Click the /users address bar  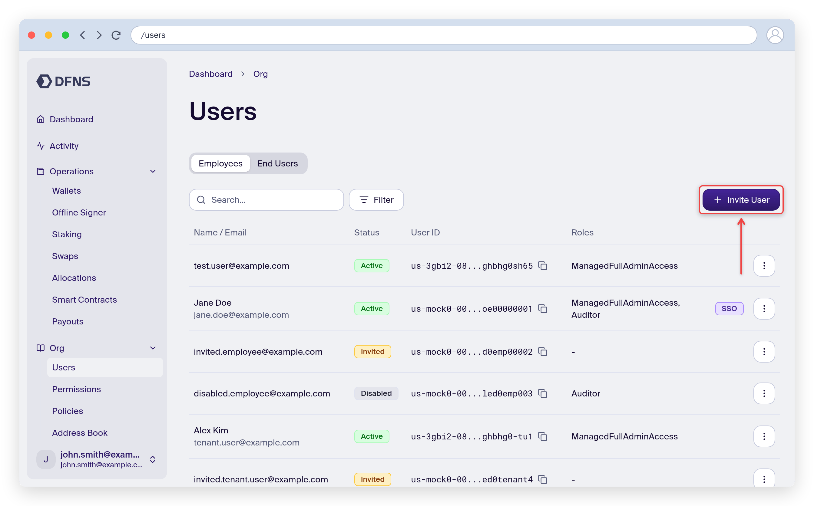pos(444,35)
